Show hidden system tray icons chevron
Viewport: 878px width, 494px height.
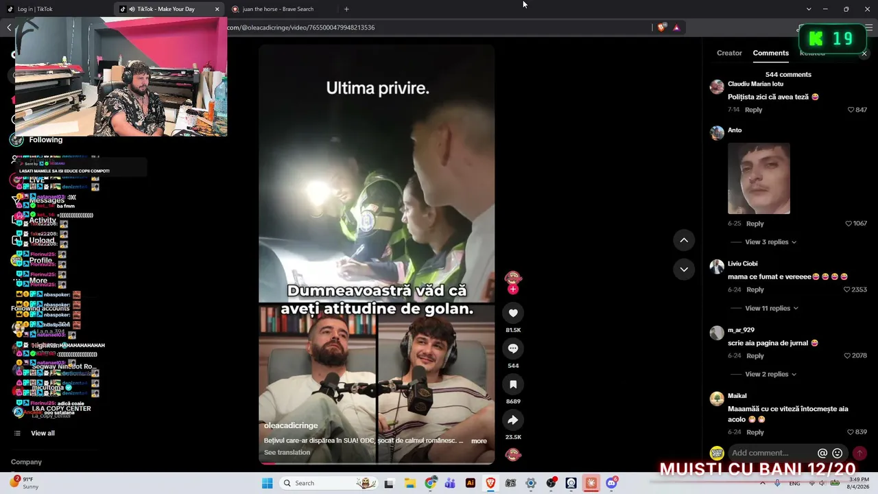click(763, 483)
